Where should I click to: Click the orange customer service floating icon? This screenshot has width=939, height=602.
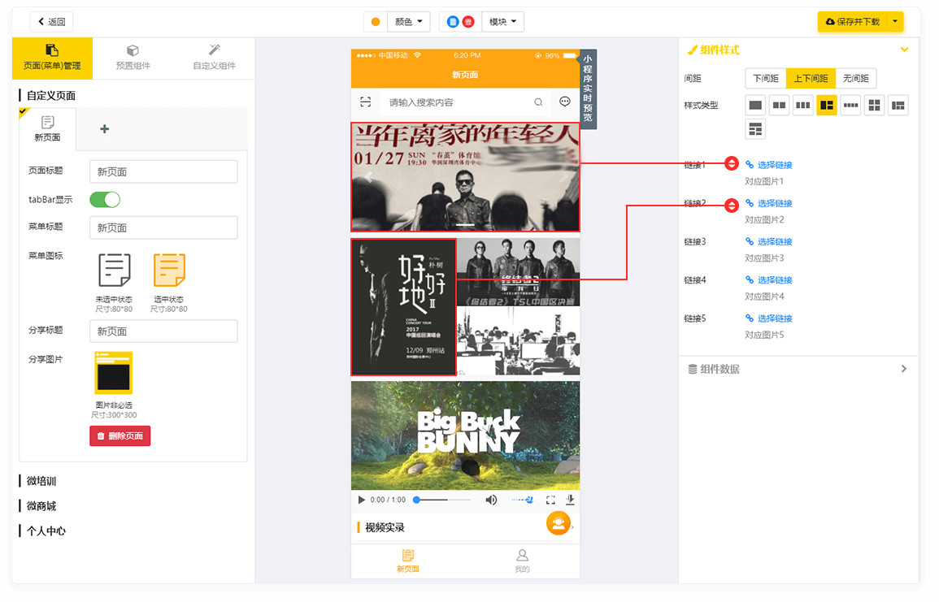click(x=559, y=524)
